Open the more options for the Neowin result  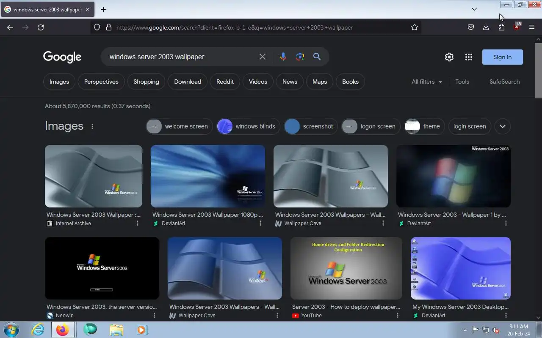tap(155, 315)
